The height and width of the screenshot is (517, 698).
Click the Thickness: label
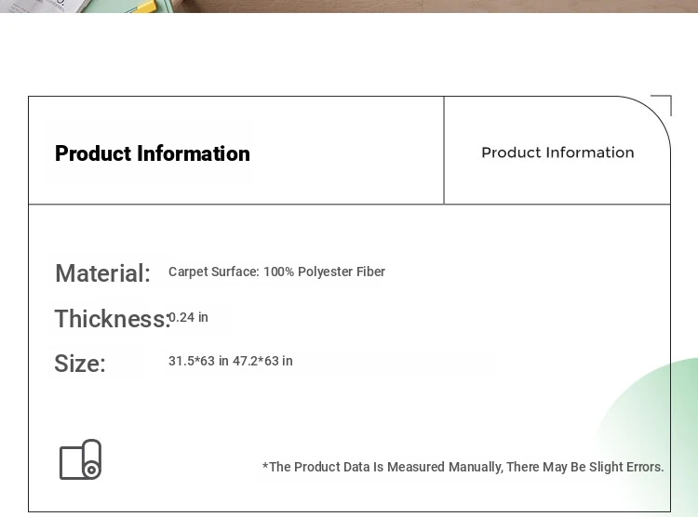click(113, 319)
